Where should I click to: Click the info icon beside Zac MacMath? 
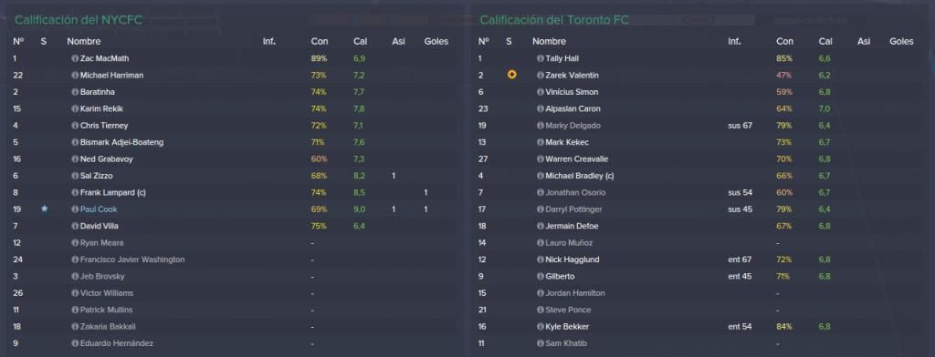point(75,59)
